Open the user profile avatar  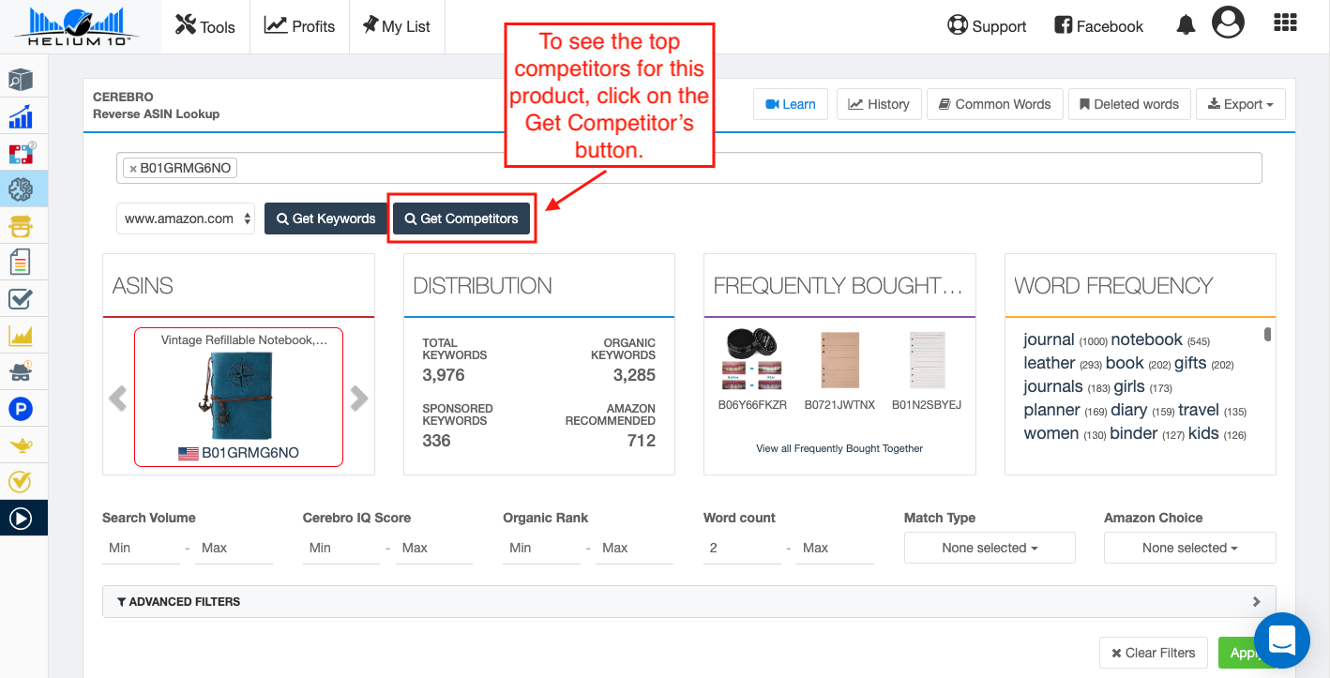1228,23
